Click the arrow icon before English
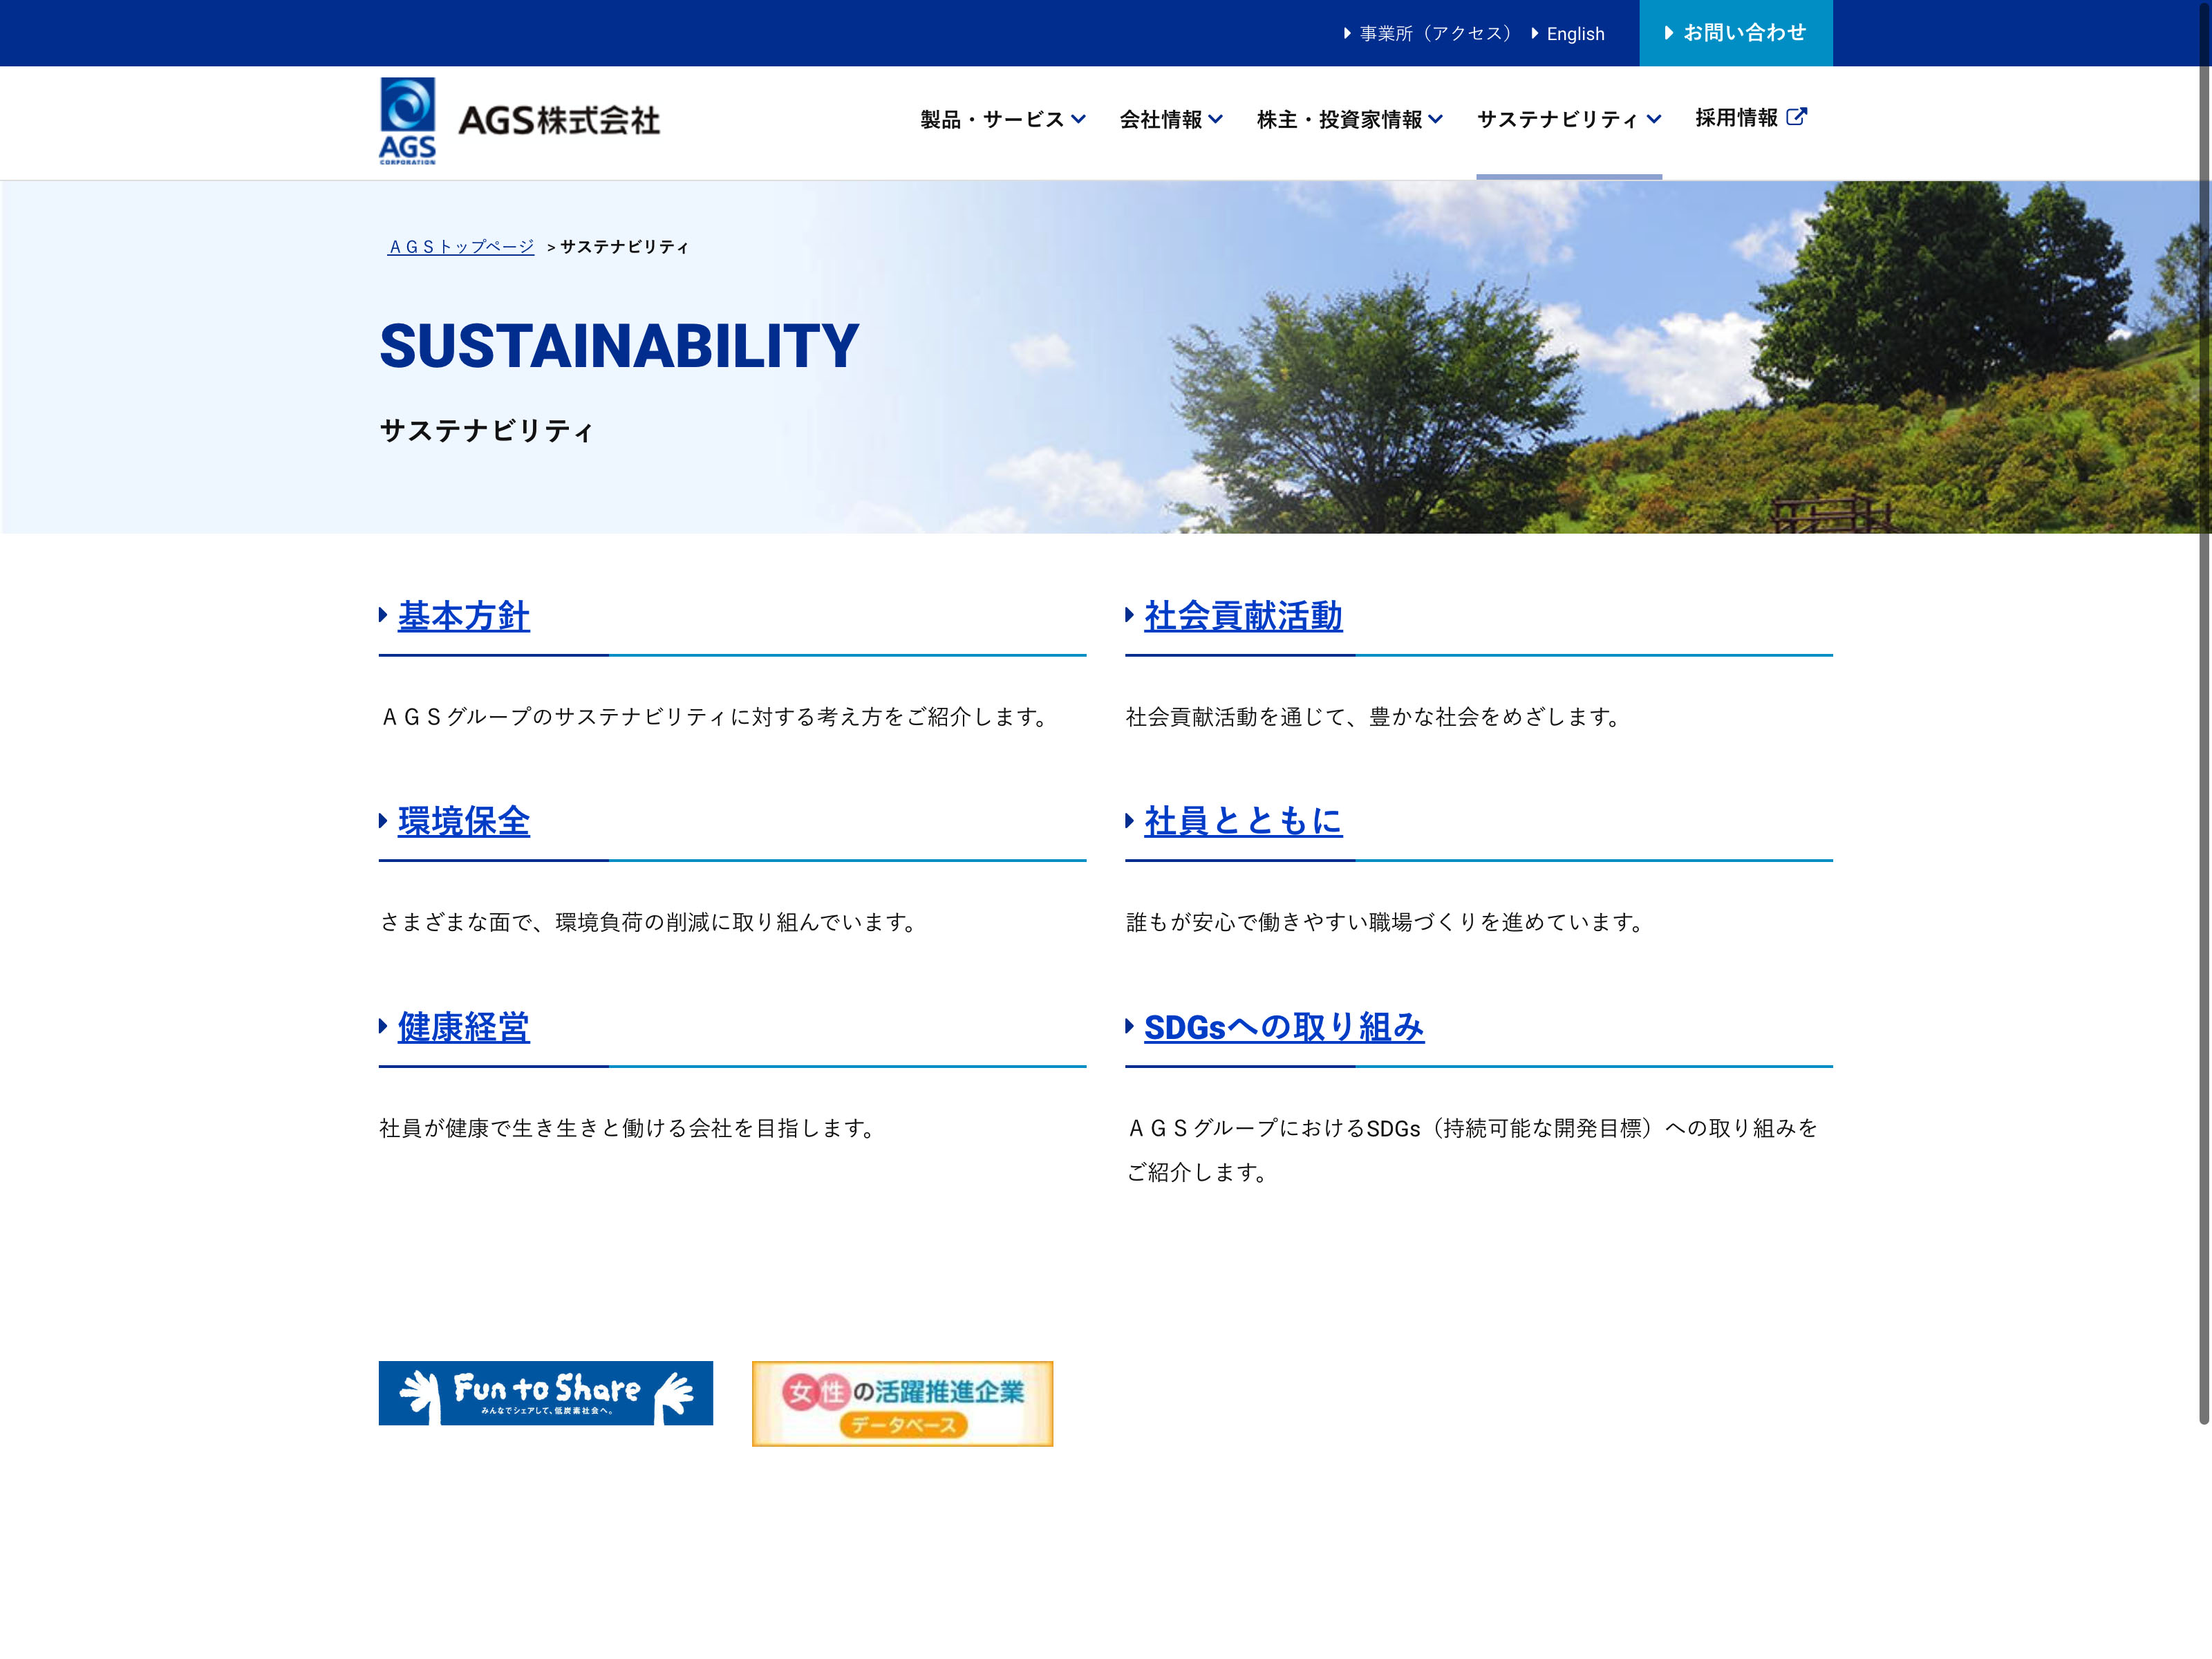The width and height of the screenshot is (2212, 1659). (1535, 34)
